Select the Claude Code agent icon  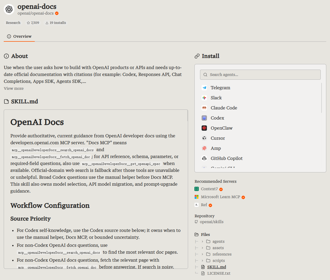point(204,108)
